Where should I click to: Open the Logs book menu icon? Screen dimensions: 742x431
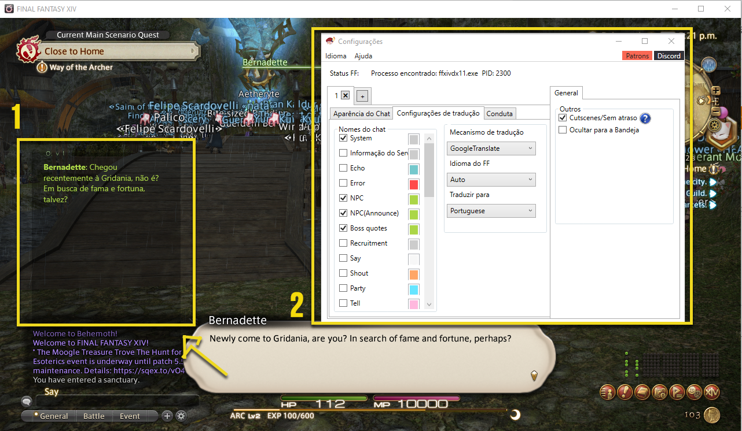point(642,392)
